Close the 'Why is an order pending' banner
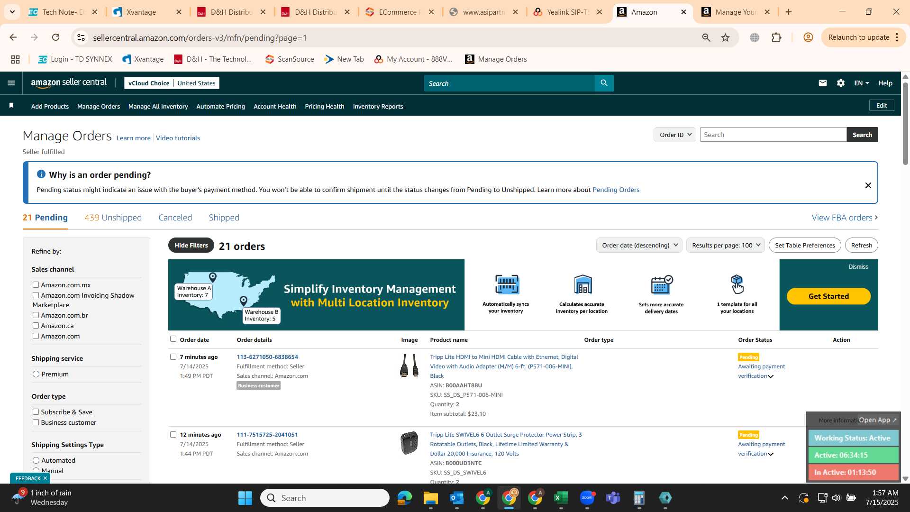The image size is (910, 512). coord(868,185)
